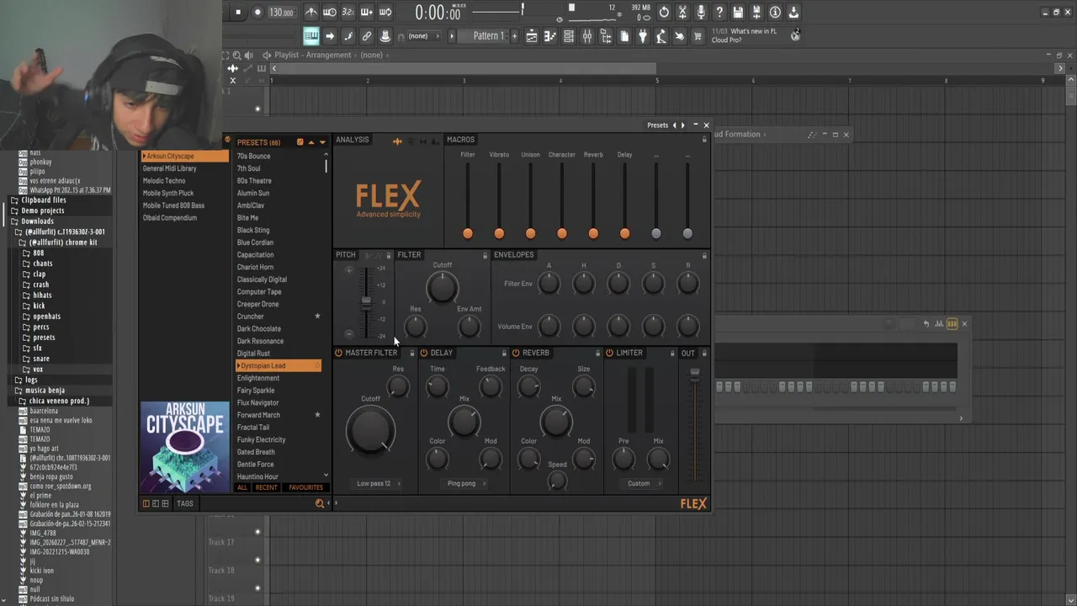The height and width of the screenshot is (606, 1077).
Task: Toggle favourite star on Forward March preset
Action: [317, 415]
